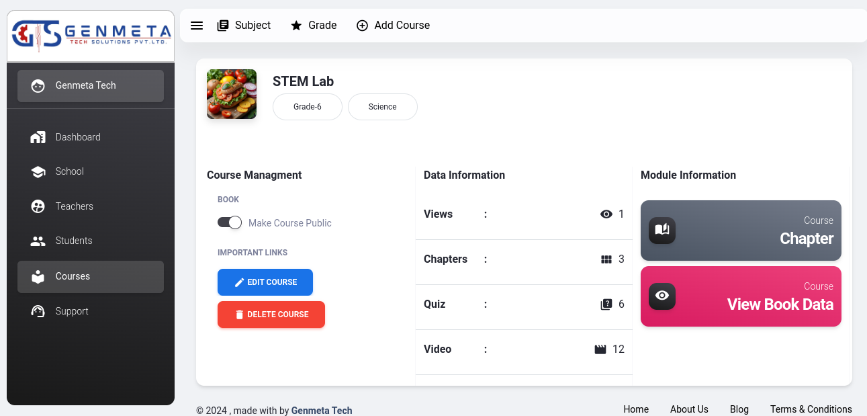Screen dimensions: 867x416
Task: Click the School graduation cap icon
Action: pyautogui.click(x=38, y=172)
